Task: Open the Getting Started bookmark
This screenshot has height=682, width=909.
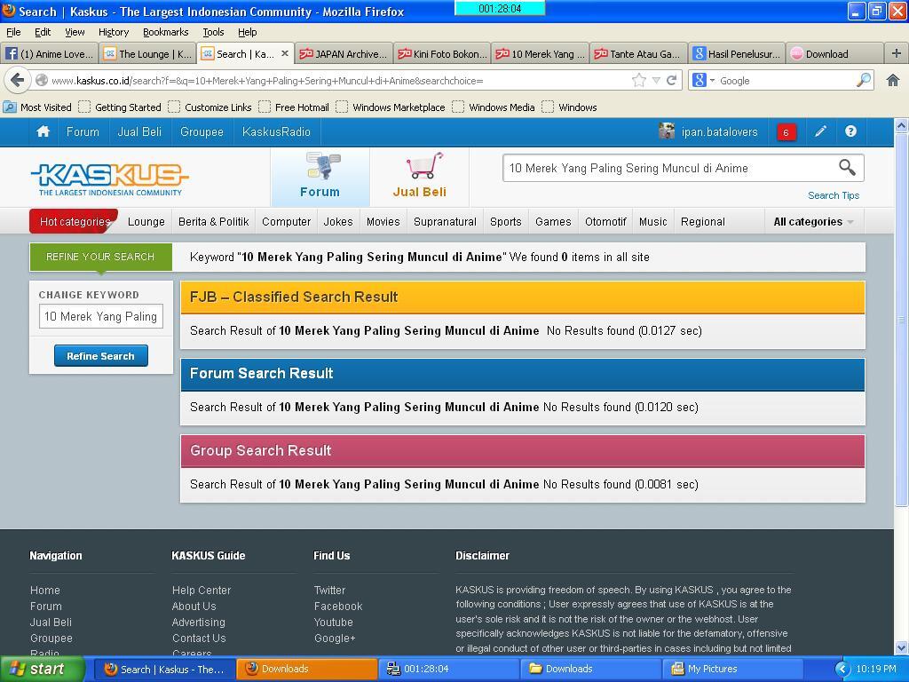Action: click(121, 107)
